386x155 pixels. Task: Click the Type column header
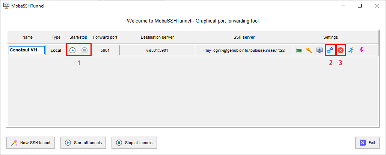56,38
